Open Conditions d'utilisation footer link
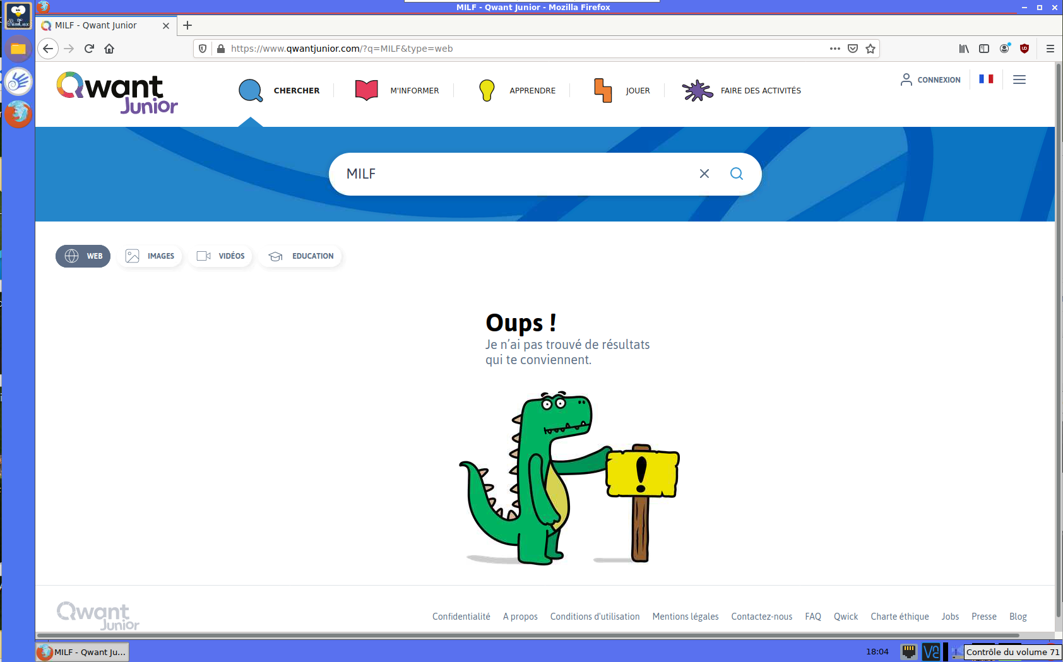Viewport: 1063px width, 662px height. tap(595, 617)
